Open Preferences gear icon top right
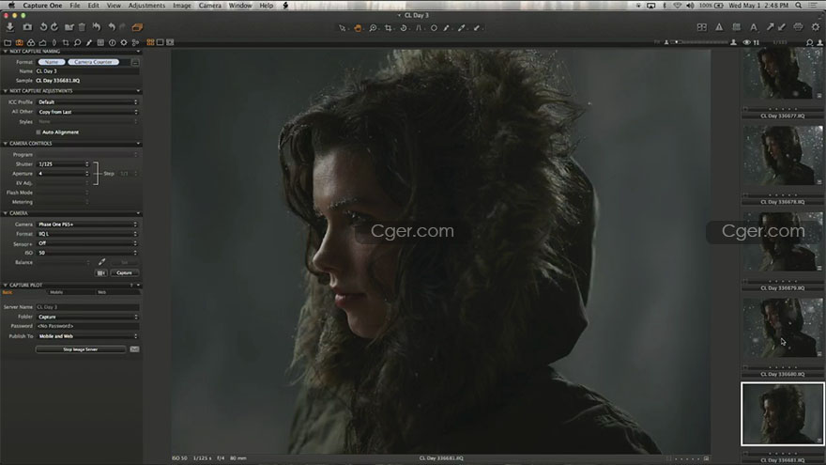The image size is (826, 465). tap(816, 27)
